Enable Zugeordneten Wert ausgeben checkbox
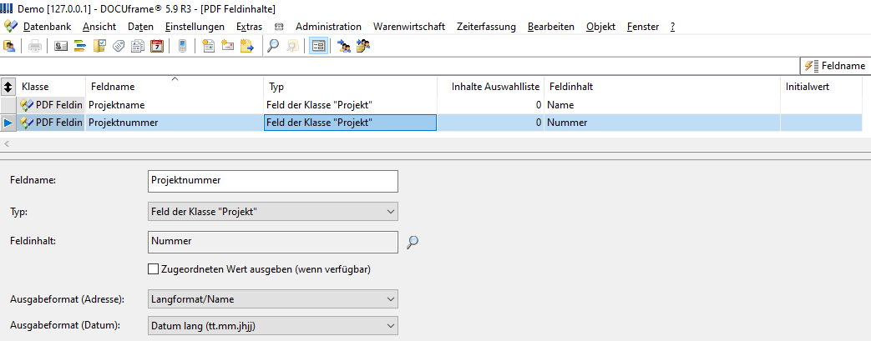 pos(154,269)
